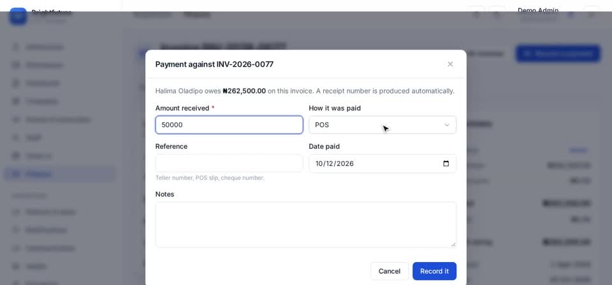Expand the How it was paid dropdown
612x285 pixels.
(382, 125)
